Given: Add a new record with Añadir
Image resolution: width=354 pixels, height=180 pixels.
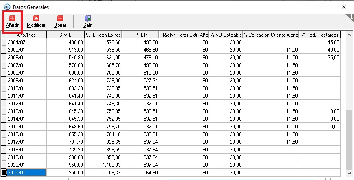Looking at the screenshot, I should coord(12,21).
